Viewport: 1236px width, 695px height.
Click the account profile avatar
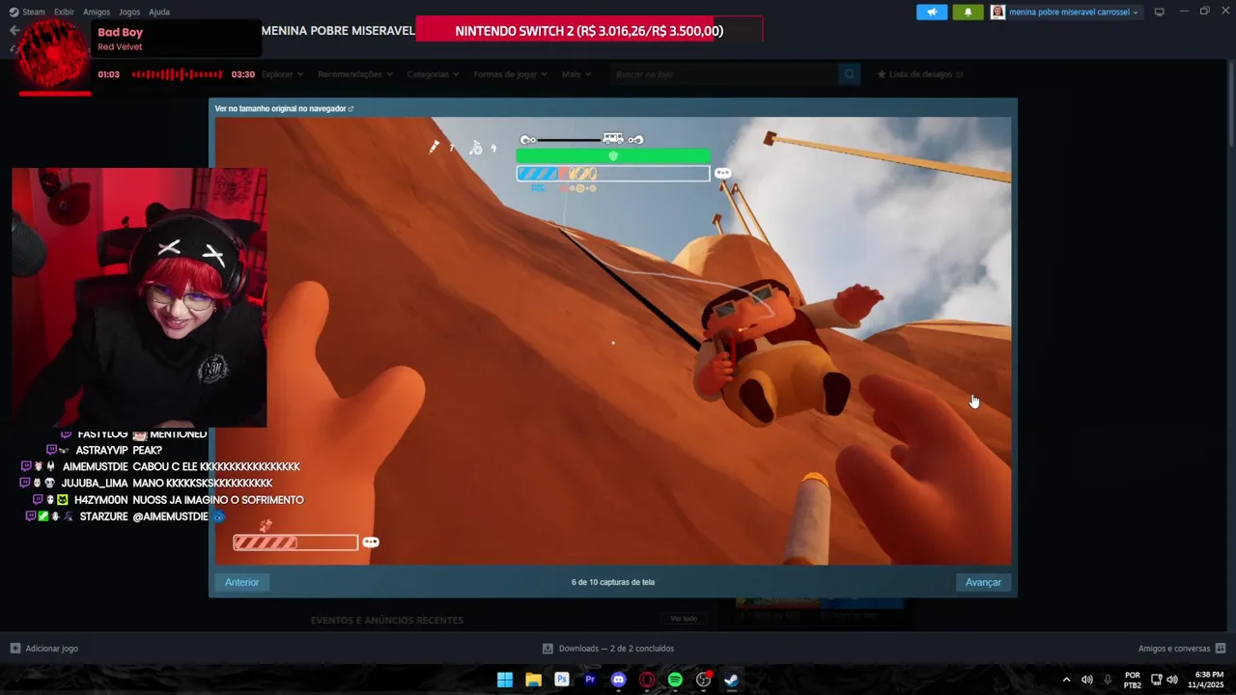pyautogui.click(x=997, y=12)
